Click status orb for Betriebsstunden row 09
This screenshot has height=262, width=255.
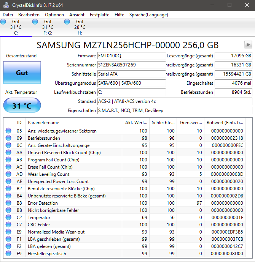(x=8, y=138)
